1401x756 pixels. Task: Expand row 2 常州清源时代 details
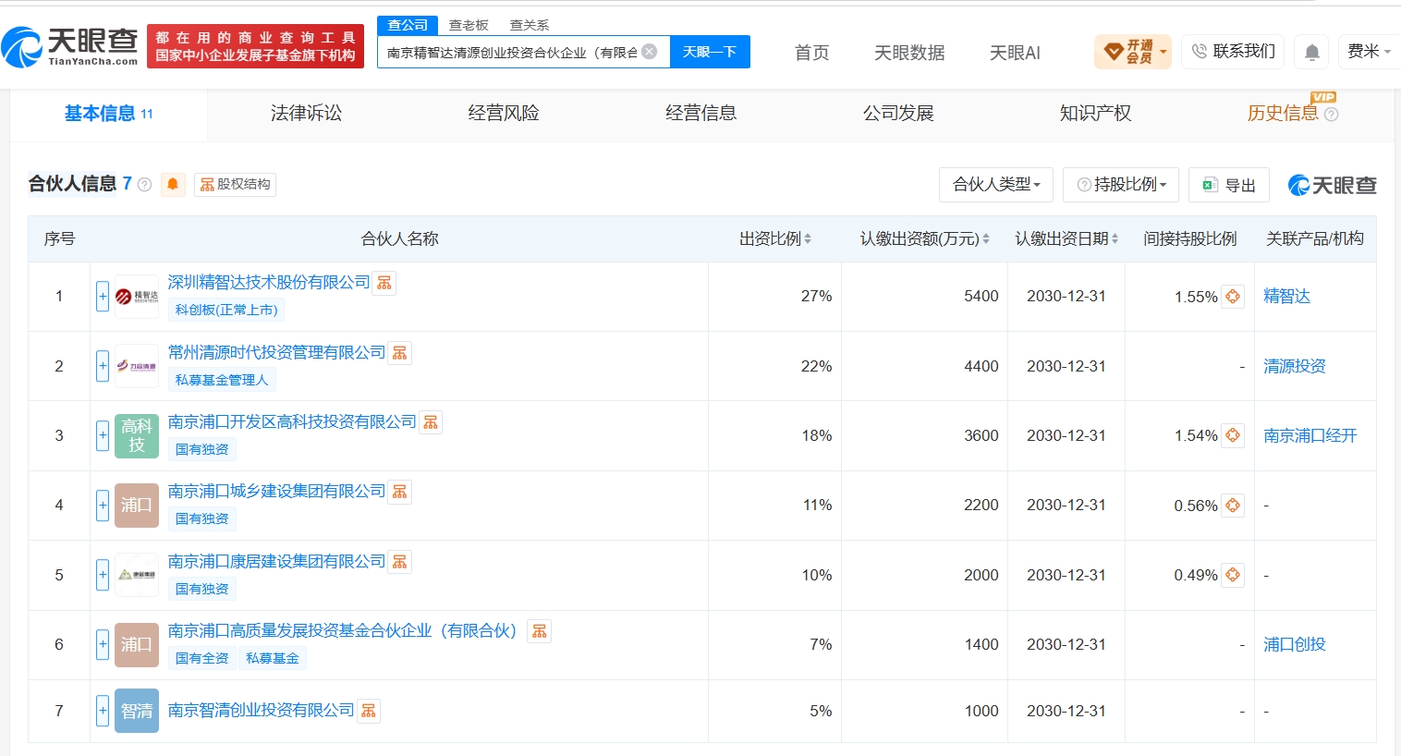103,366
